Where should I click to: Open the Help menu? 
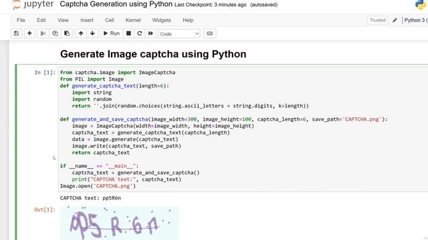point(188,20)
